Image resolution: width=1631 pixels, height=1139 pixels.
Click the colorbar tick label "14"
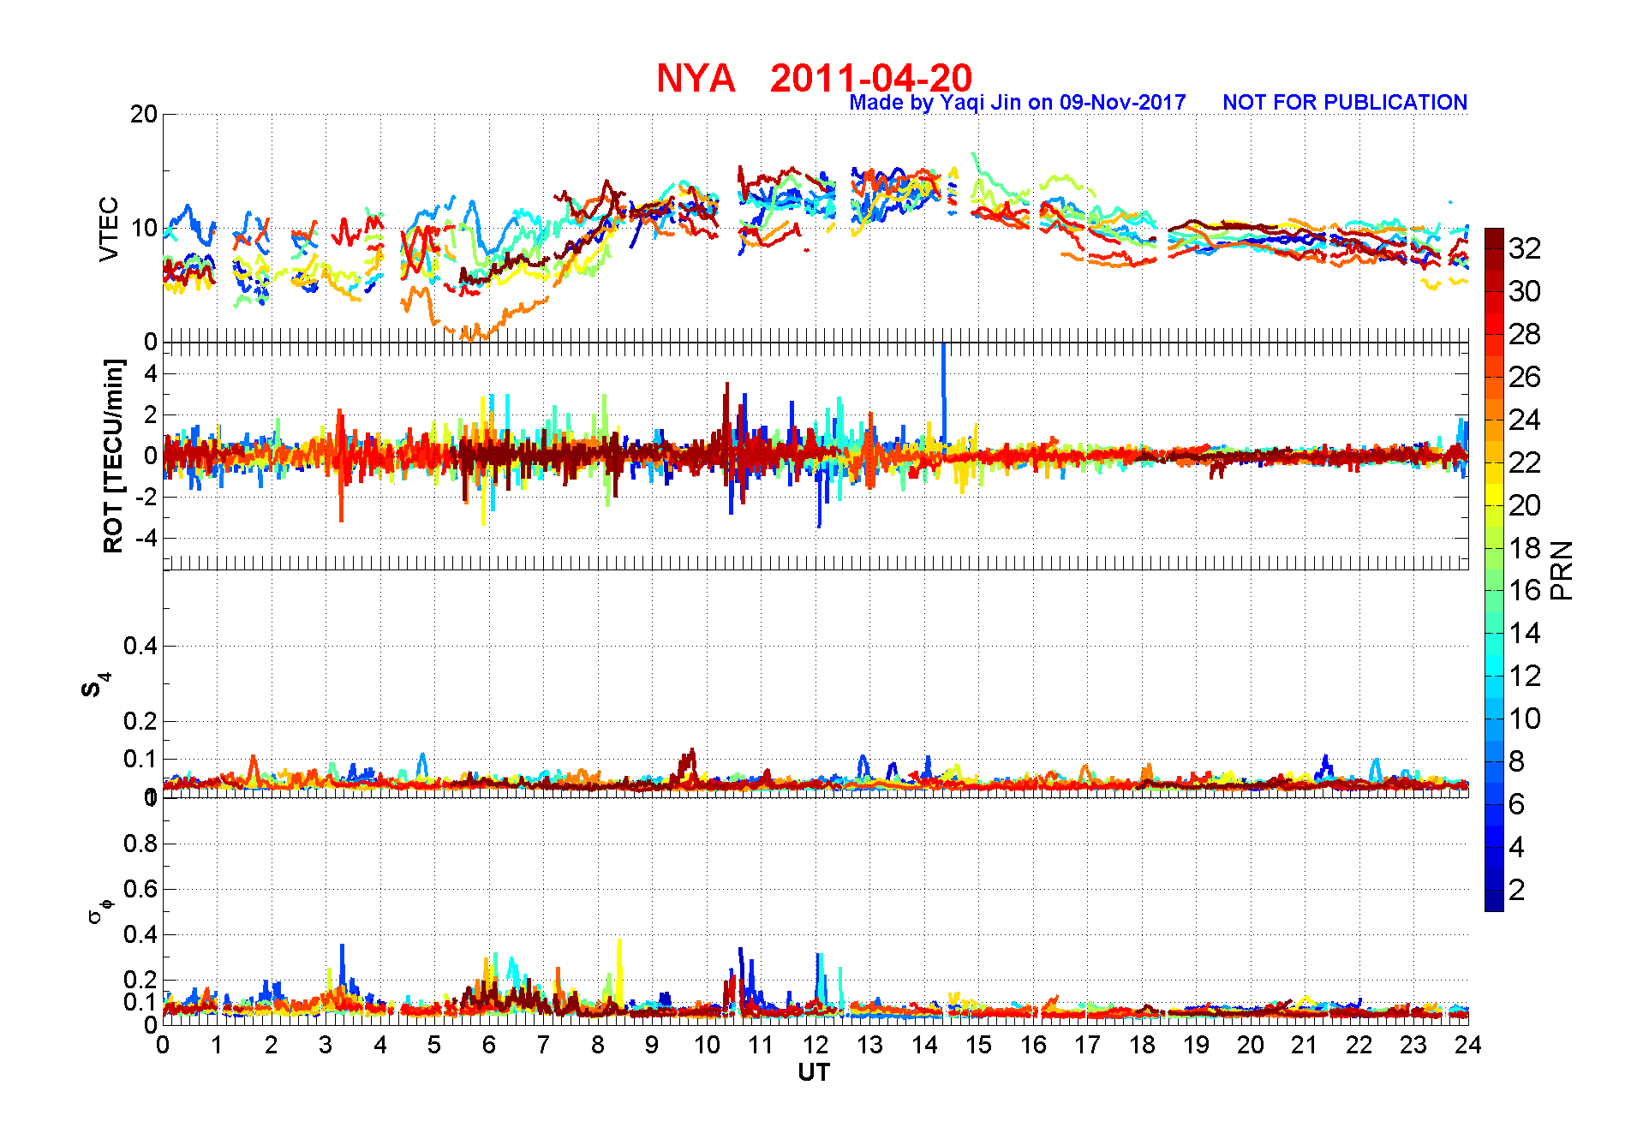(1525, 633)
